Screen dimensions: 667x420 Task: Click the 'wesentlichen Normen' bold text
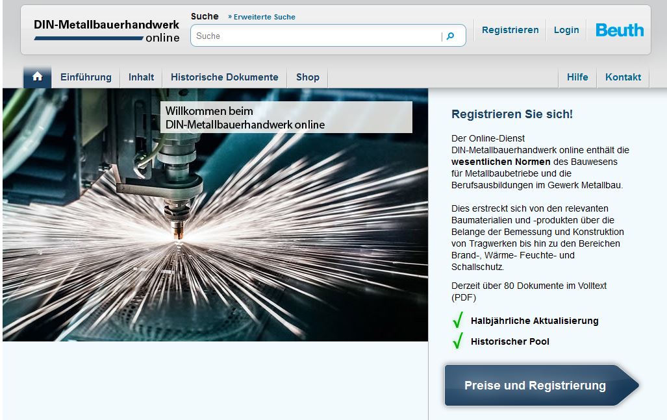click(501, 162)
